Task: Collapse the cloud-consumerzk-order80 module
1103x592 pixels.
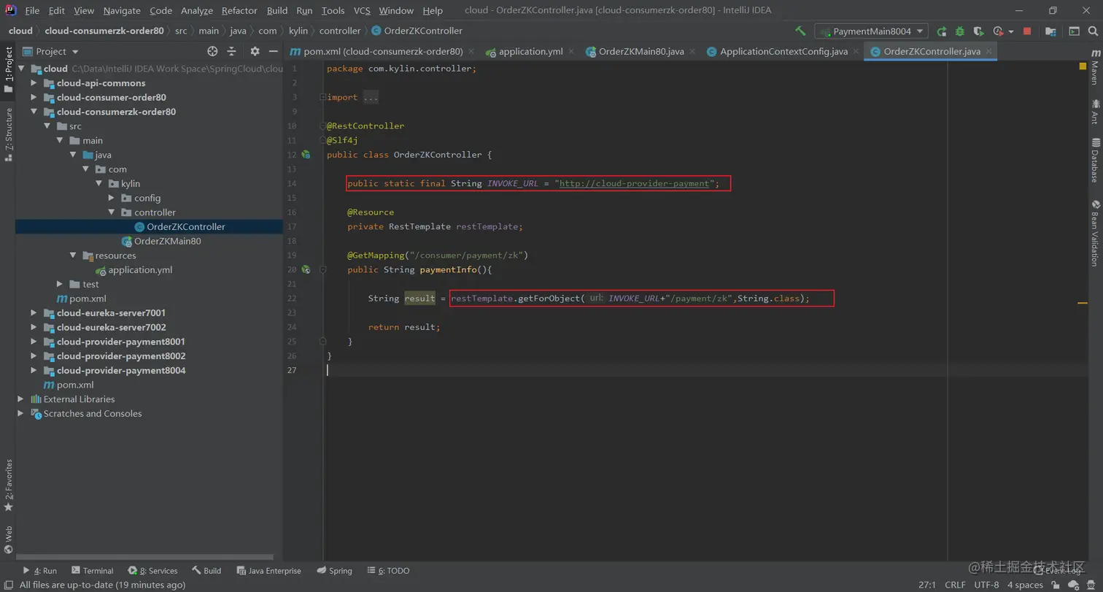Action: (34, 112)
